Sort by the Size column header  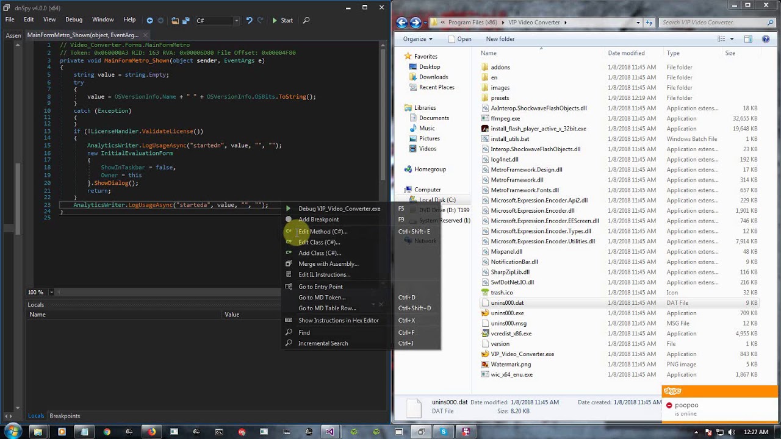730,53
